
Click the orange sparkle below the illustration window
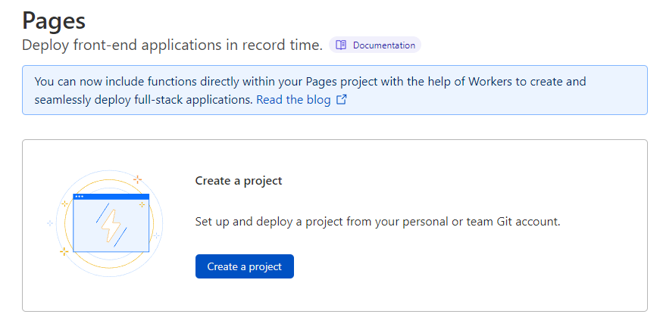click(x=64, y=251)
